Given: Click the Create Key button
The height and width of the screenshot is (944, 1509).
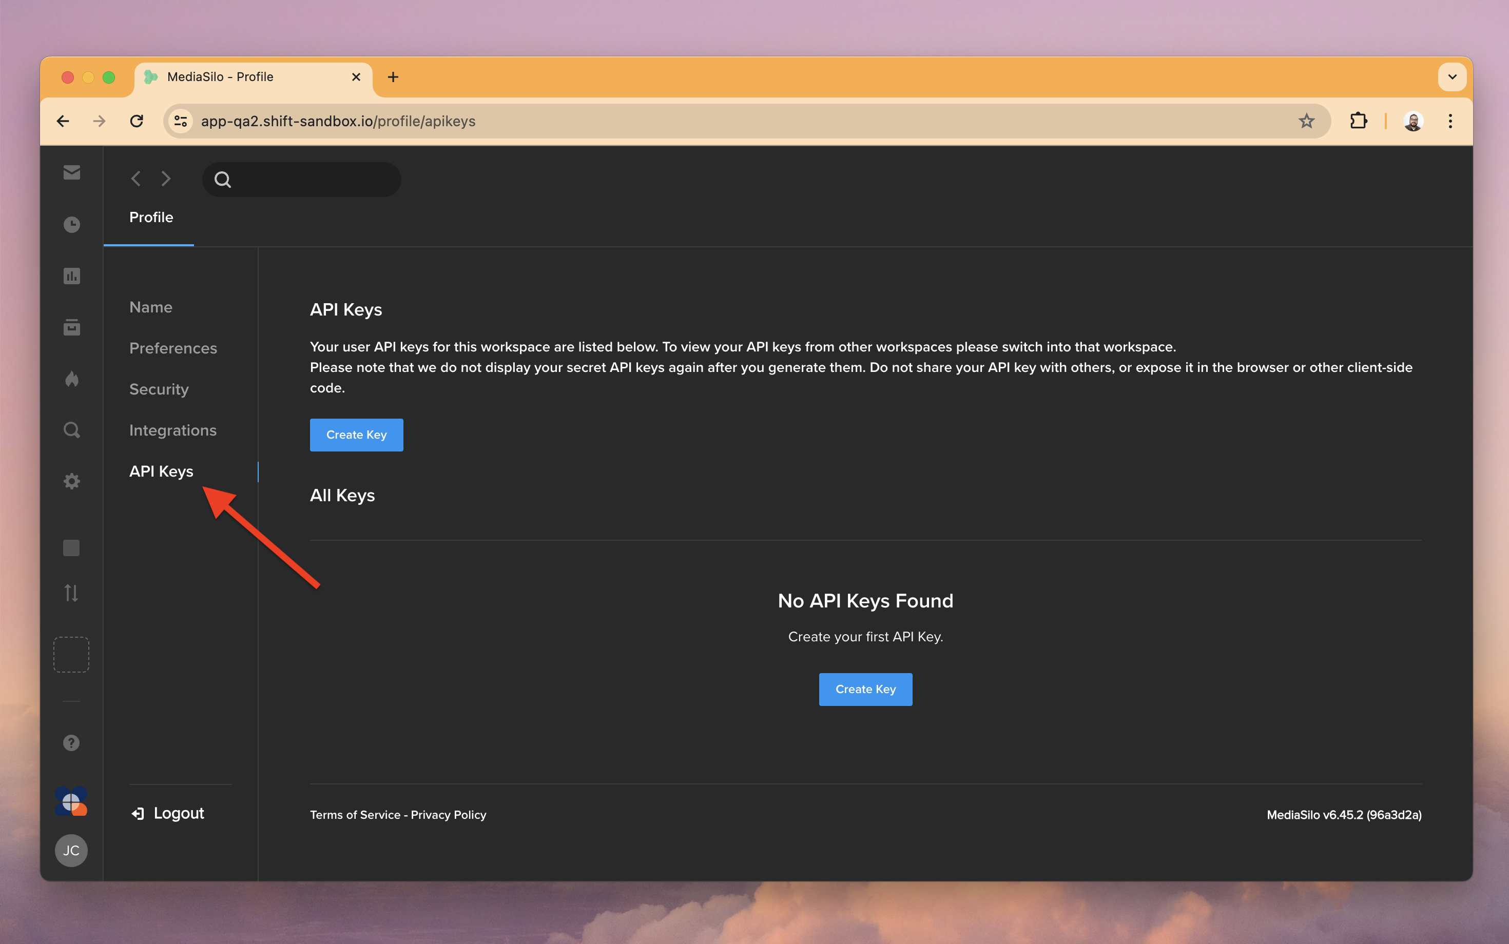Looking at the screenshot, I should 356,435.
